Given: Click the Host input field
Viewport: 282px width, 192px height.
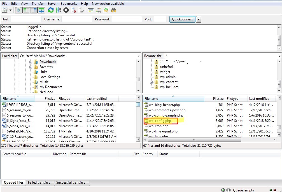Looking at the screenshot, I should pos(26,19).
